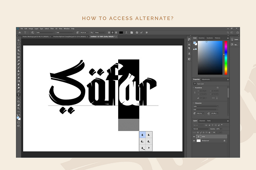
Task: Select the Horizontal Type tool
Action: click(x=19, y=95)
